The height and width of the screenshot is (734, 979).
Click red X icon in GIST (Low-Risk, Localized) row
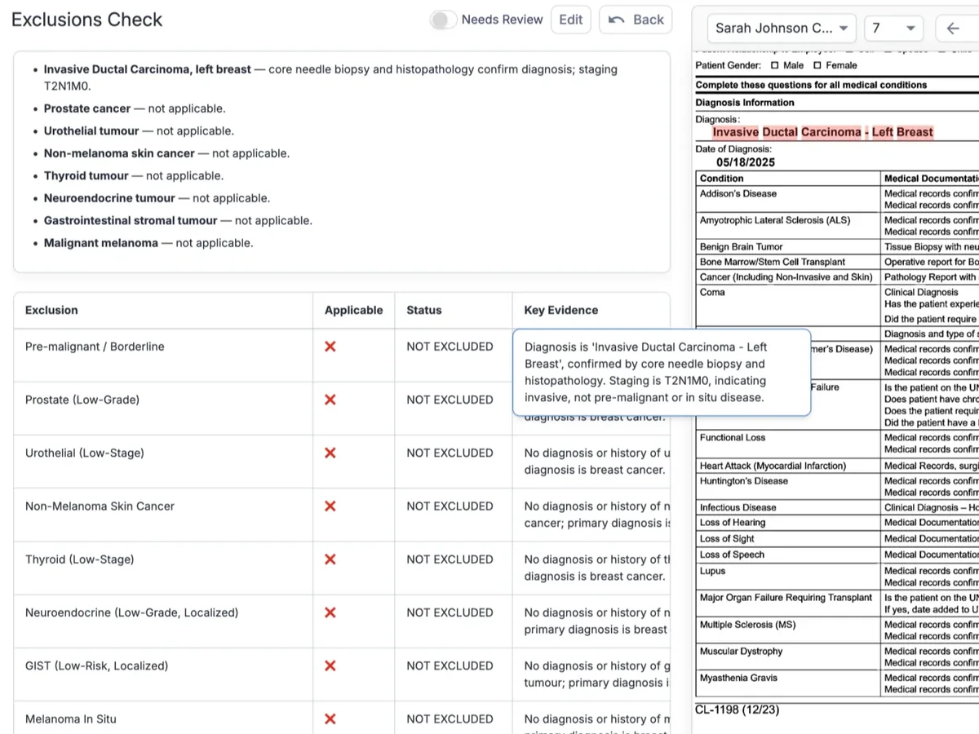[330, 665]
